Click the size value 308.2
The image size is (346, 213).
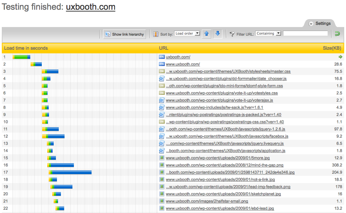(337, 165)
